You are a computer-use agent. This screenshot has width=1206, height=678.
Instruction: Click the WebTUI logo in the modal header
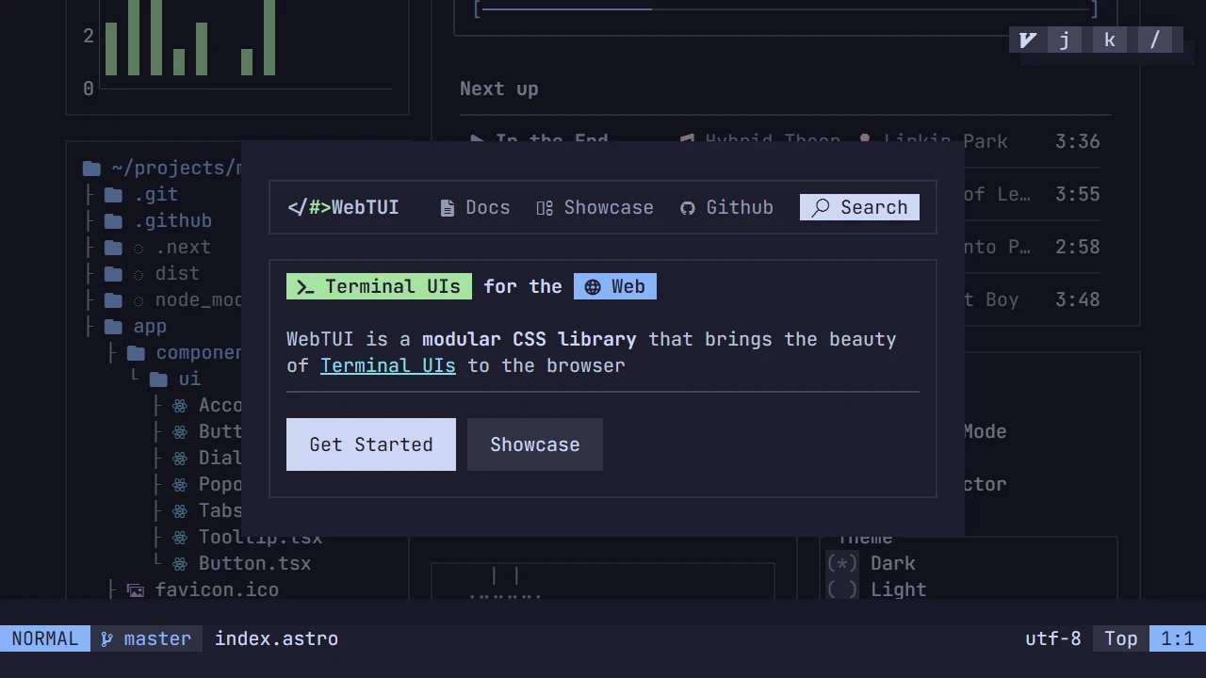(x=343, y=207)
